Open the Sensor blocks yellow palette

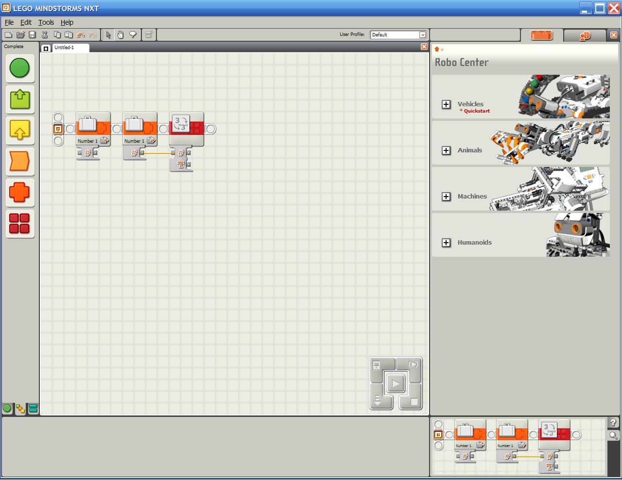pos(20,130)
